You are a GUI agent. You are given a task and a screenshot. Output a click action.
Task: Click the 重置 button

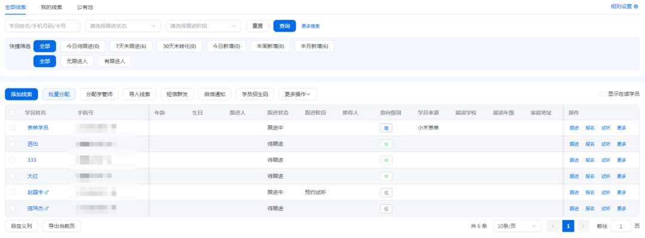coord(257,26)
